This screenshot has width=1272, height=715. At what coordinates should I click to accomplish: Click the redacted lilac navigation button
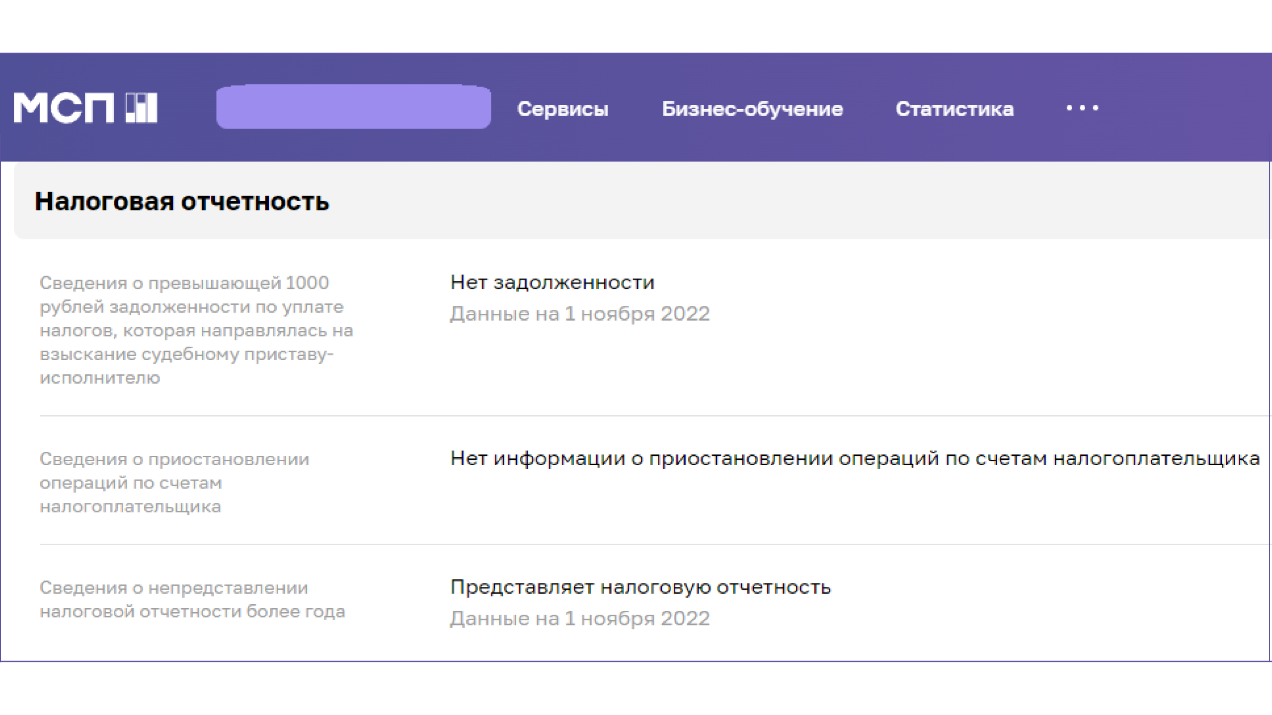click(x=353, y=107)
